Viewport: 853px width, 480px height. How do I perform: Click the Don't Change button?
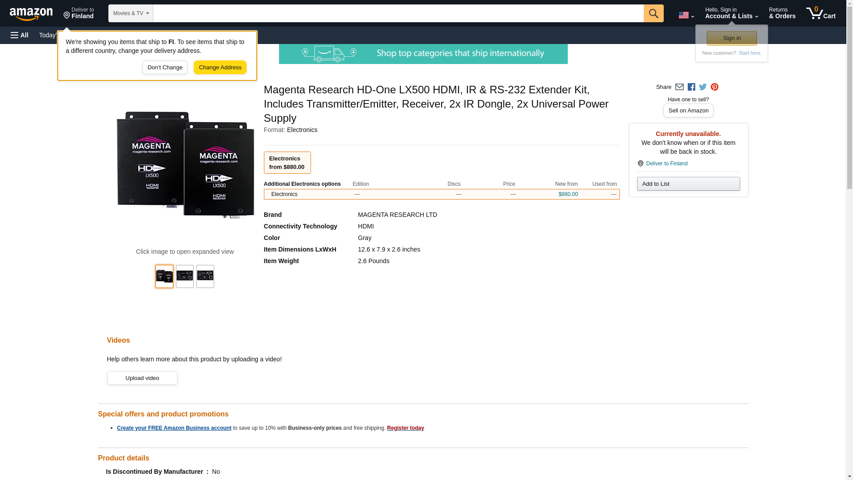pyautogui.click(x=165, y=68)
